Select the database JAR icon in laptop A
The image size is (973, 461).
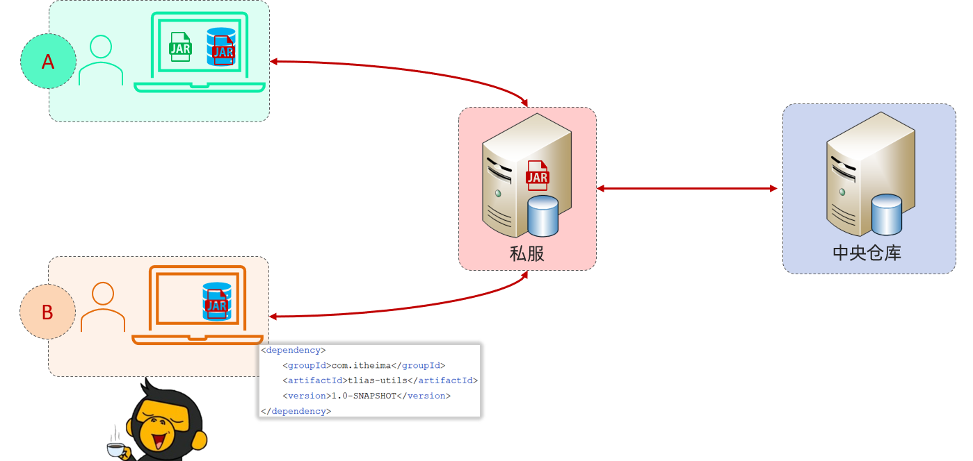(221, 47)
